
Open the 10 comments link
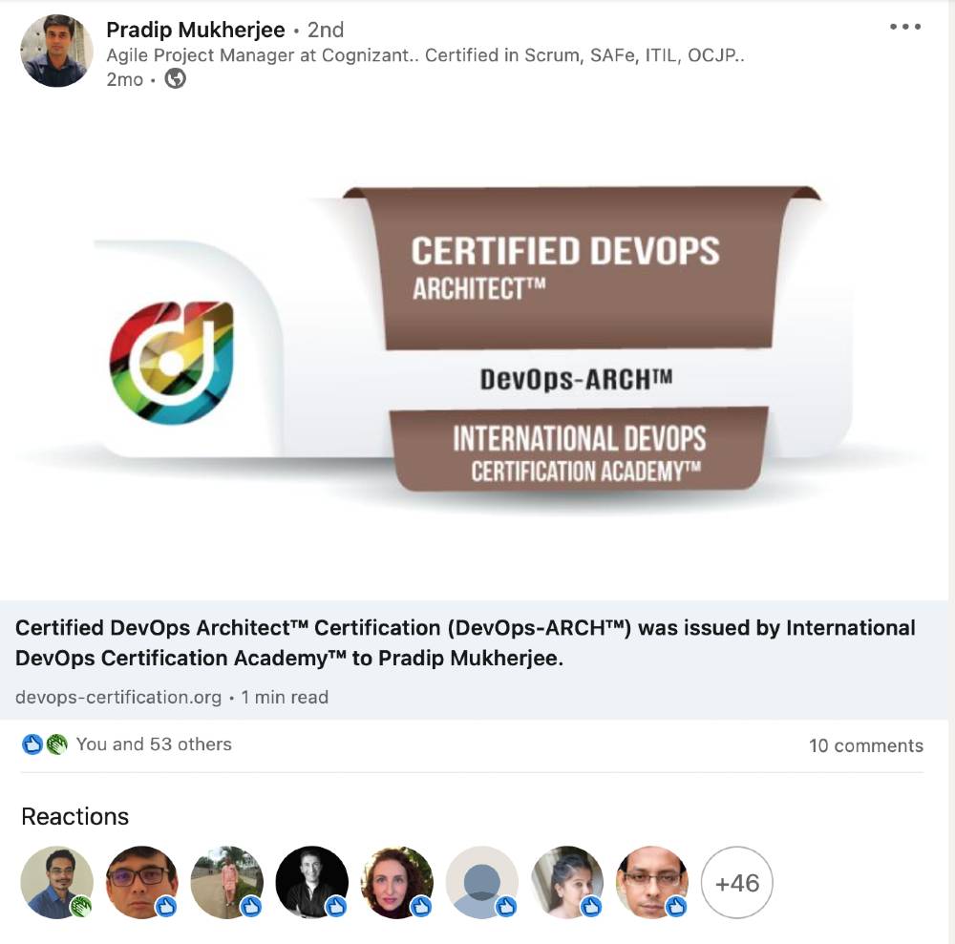(x=866, y=745)
